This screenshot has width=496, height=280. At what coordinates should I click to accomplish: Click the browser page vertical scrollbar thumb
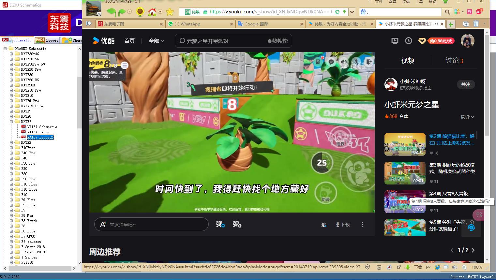coord(487,85)
